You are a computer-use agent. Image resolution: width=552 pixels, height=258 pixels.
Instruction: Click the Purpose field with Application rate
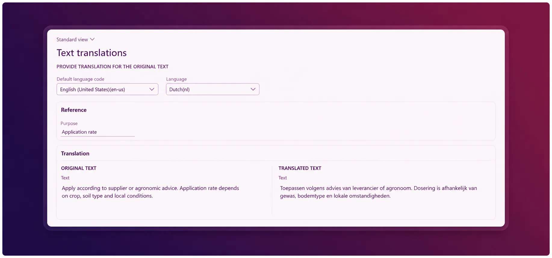coord(98,132)
